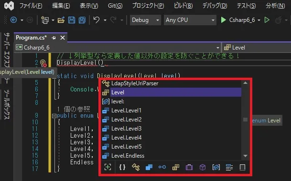Click the new project icon

(x=45, y=20)
